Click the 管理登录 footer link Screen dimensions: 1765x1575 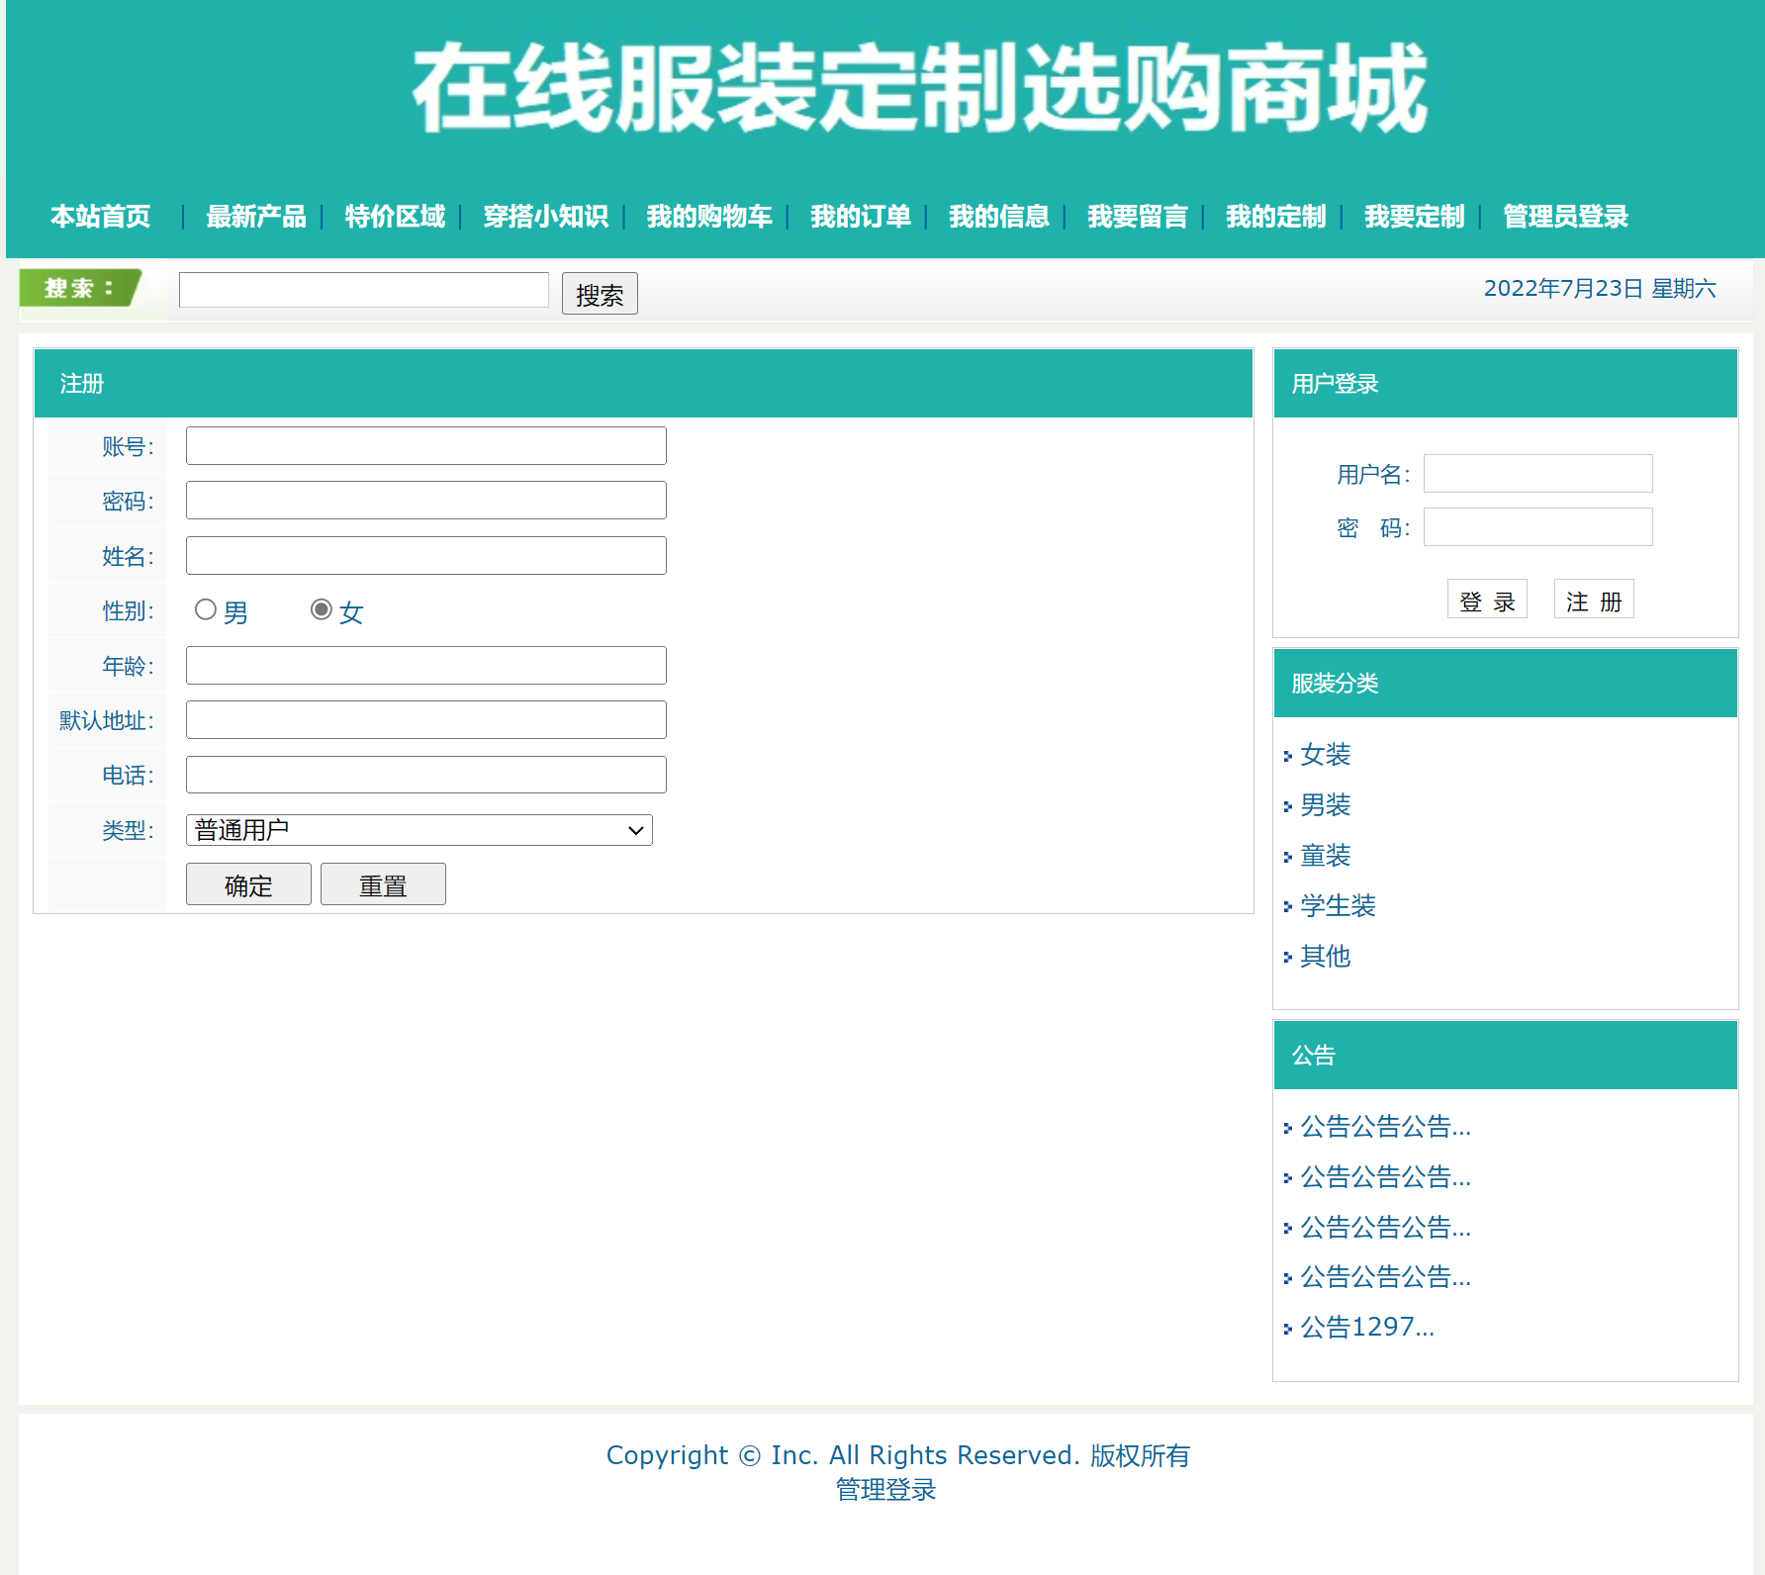885,1489
